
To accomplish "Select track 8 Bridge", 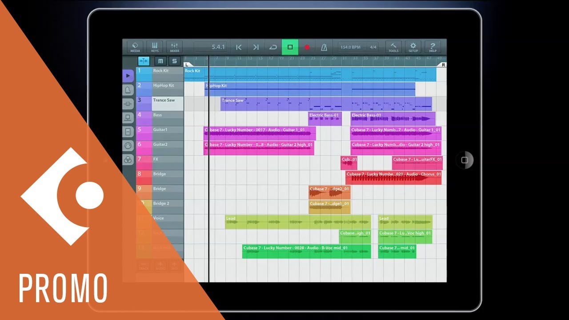I will (x=168, y=177).
